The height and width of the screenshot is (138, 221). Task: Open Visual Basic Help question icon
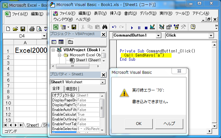pos(193,27)
